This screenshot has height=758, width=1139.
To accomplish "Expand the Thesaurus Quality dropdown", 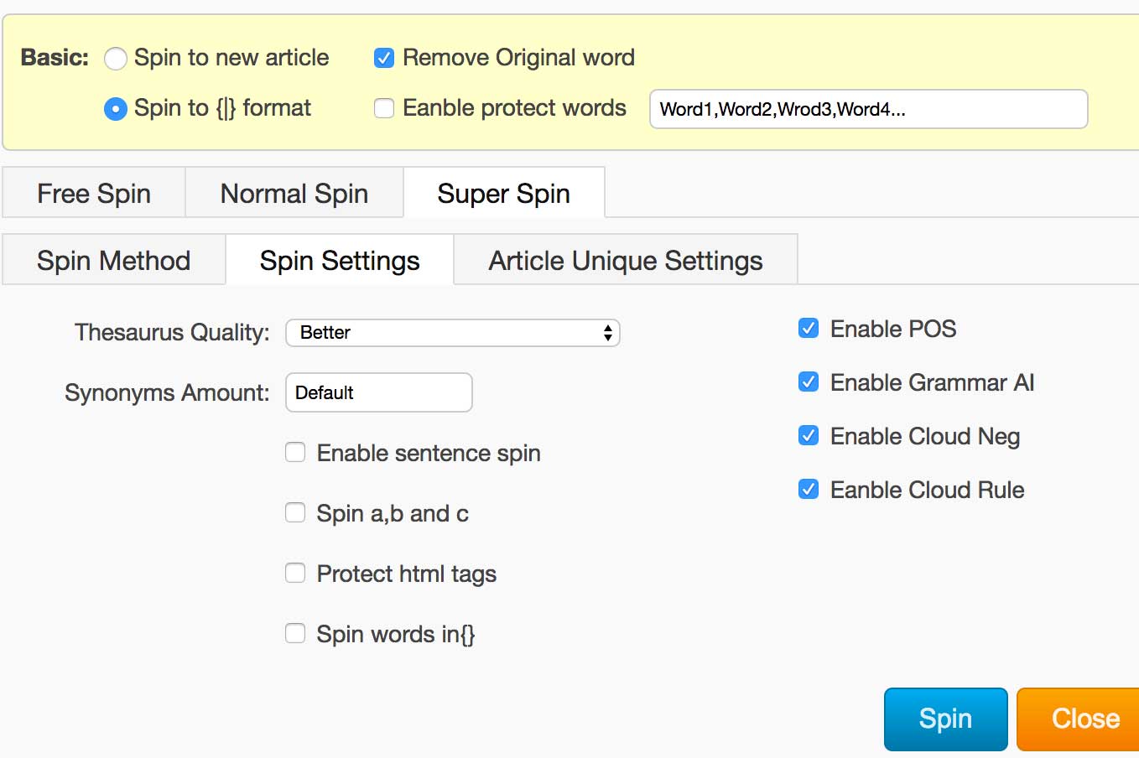I will 453,333.
